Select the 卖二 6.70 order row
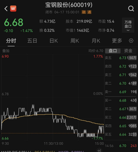 121,83
